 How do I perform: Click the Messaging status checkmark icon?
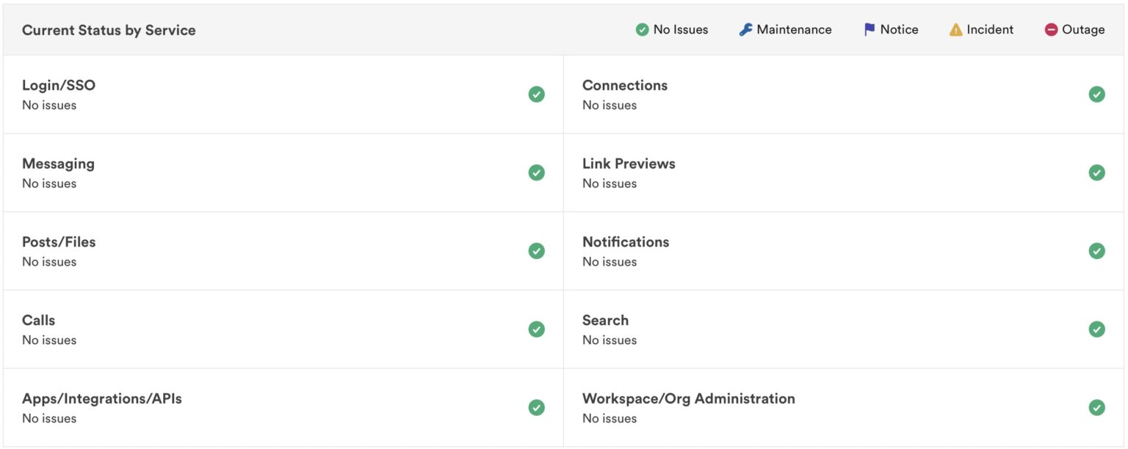coord(536,172)
